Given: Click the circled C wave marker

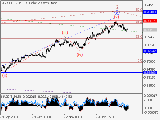Looking at the screenshot, I should click(117, 12).
